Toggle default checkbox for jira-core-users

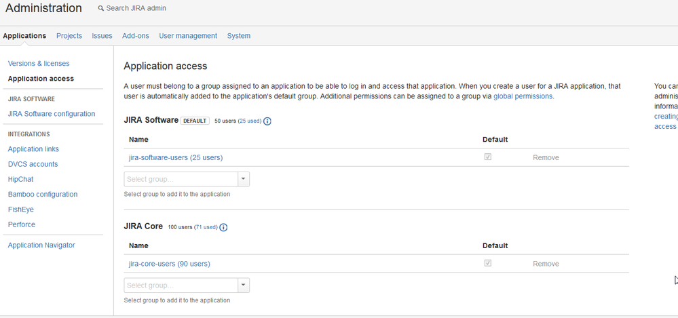[488, 263]
